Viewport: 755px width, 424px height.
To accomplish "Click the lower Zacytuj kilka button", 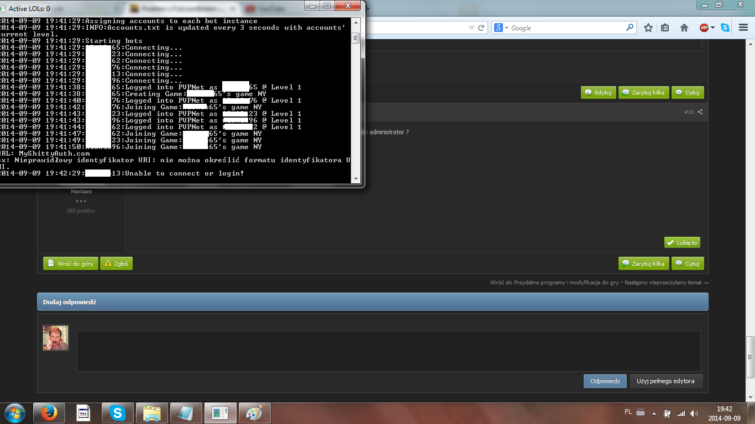I will 644,264.
